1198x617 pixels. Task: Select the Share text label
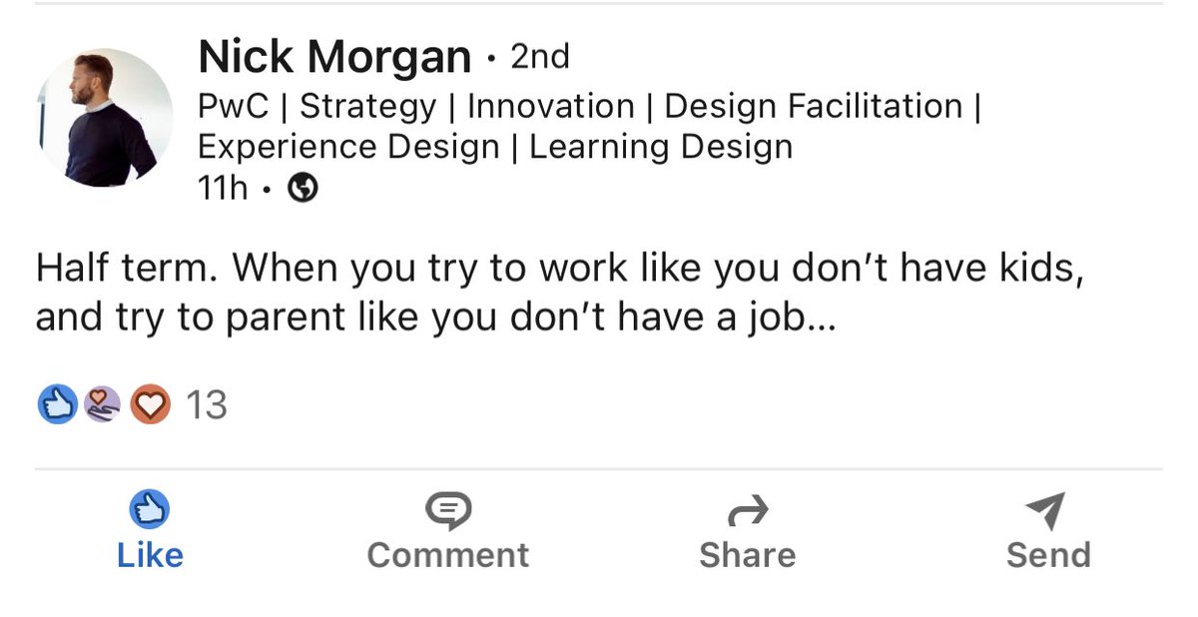tap(748, 555)
